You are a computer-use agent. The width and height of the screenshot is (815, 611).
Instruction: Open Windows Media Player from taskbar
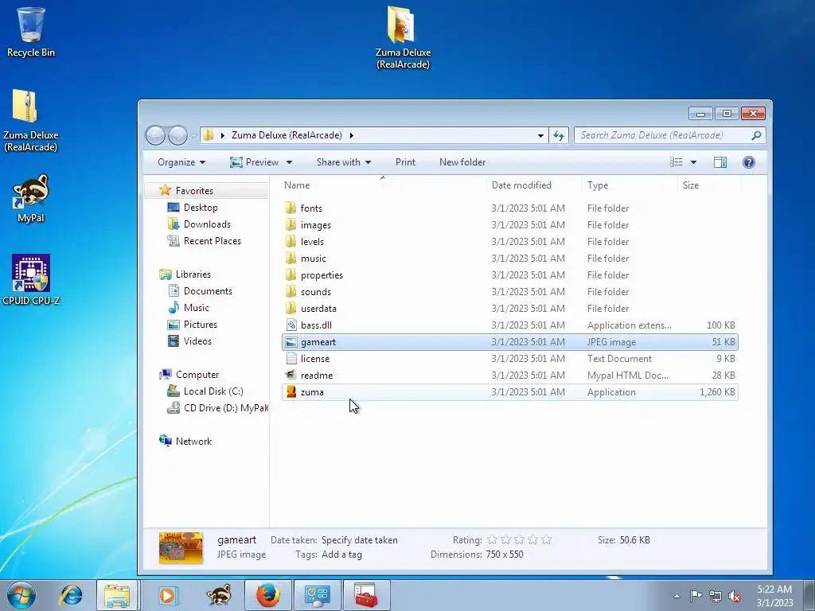tap(167, 595)
